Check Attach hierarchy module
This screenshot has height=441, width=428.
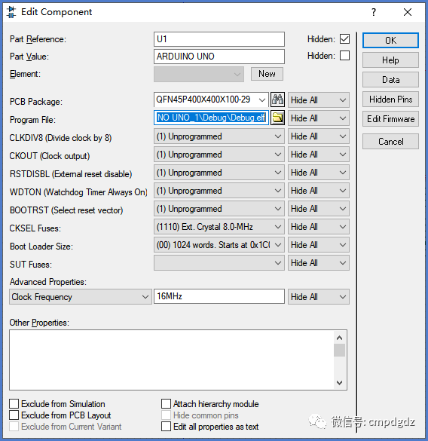tap(166, 404)
